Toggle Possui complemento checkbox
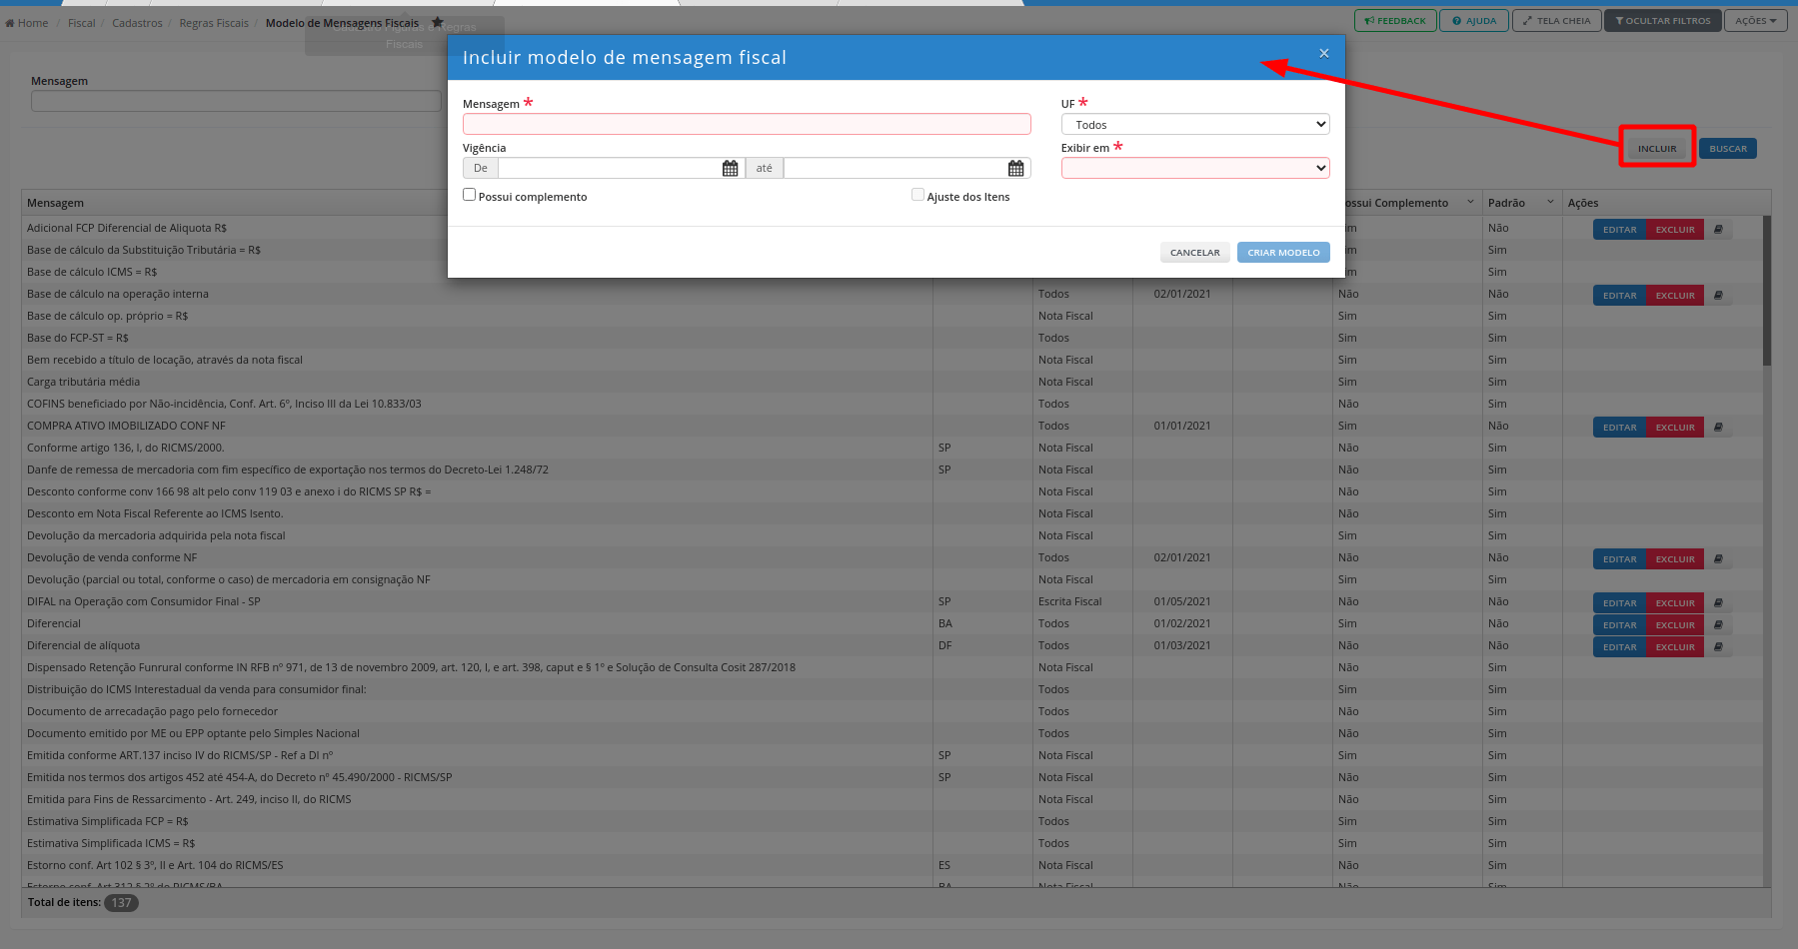Image resolution: width=1798 pixels, height=949 pixels. (x=469, y=195)
